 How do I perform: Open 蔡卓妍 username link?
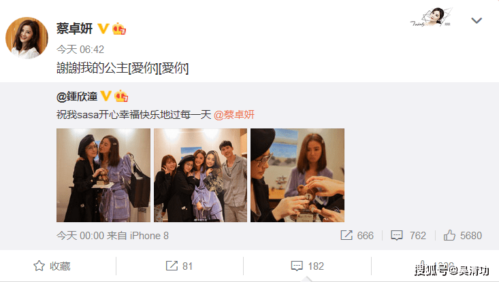coord(74,29)
